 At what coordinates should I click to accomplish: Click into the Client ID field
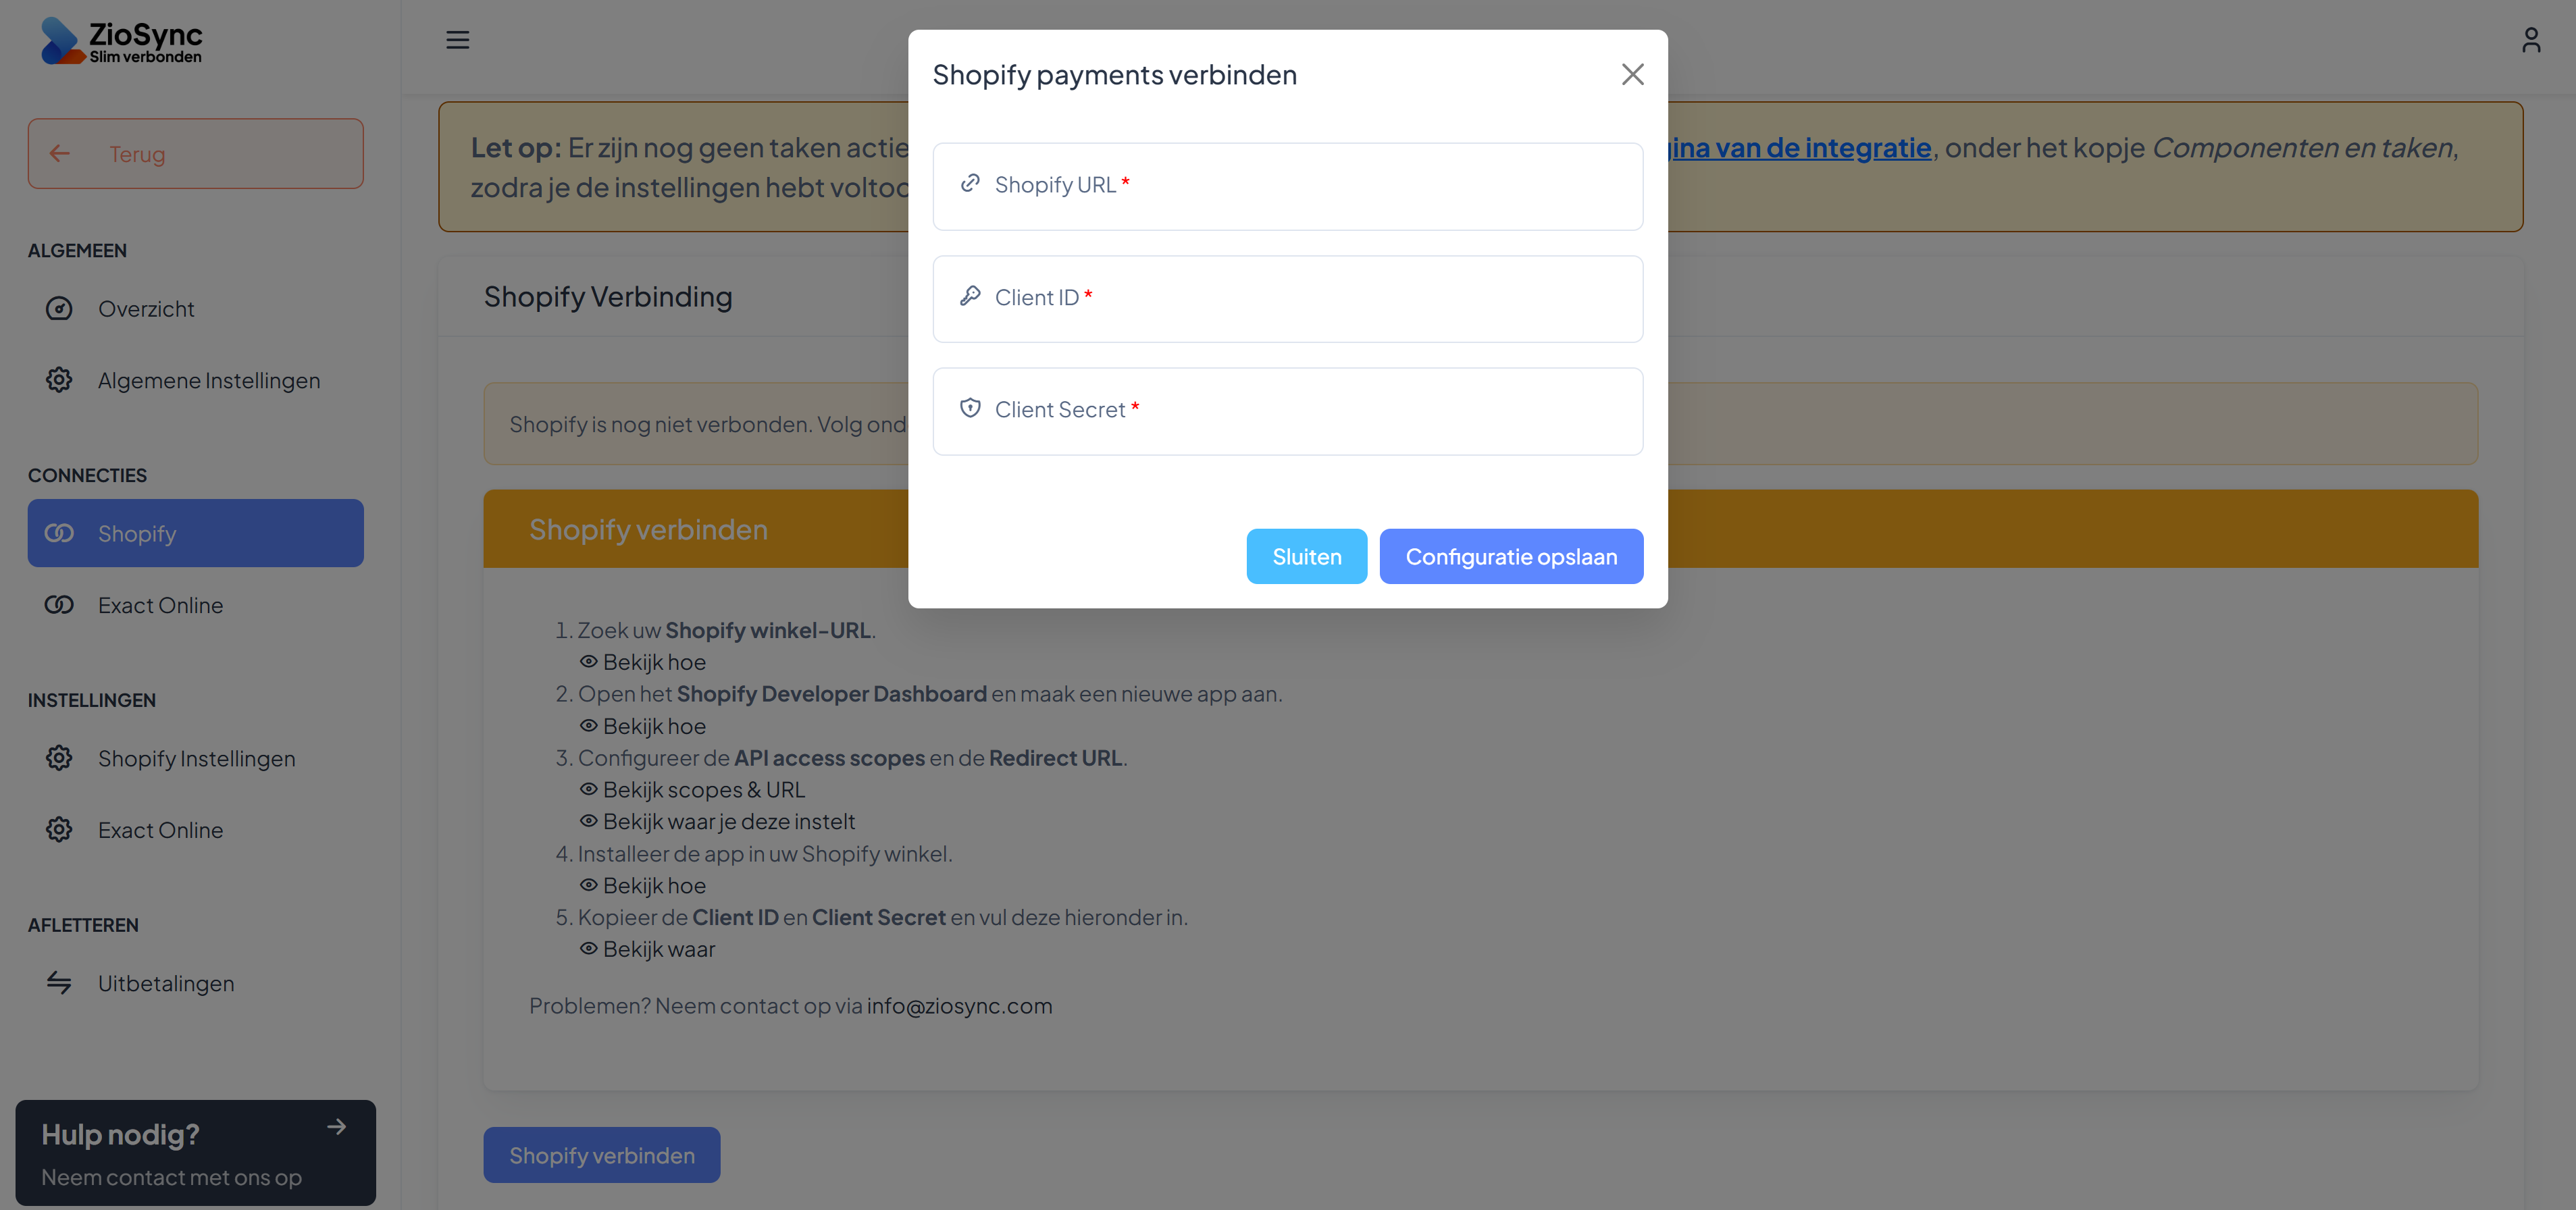point(1287,299)
